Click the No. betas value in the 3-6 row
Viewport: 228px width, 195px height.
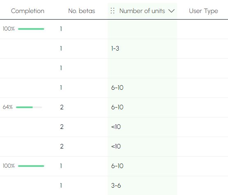point(61,186)
